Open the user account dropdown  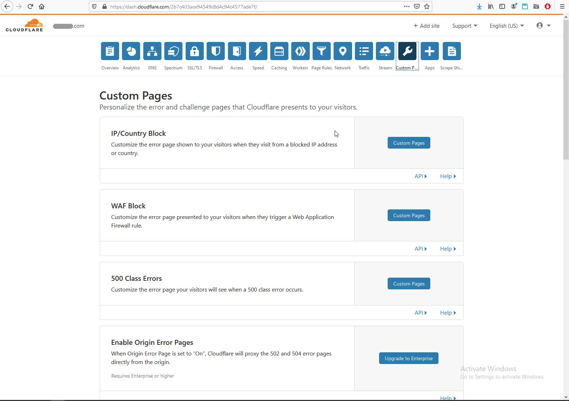543,26
